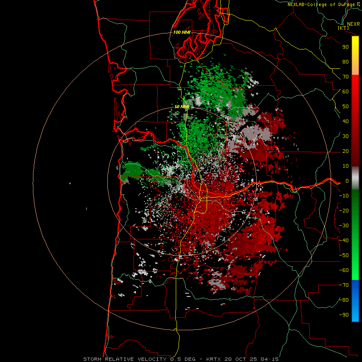Click the "NEXLAB-College of DuPage" header text
Viewport: 362px width, 362px height.
point(321,4)
